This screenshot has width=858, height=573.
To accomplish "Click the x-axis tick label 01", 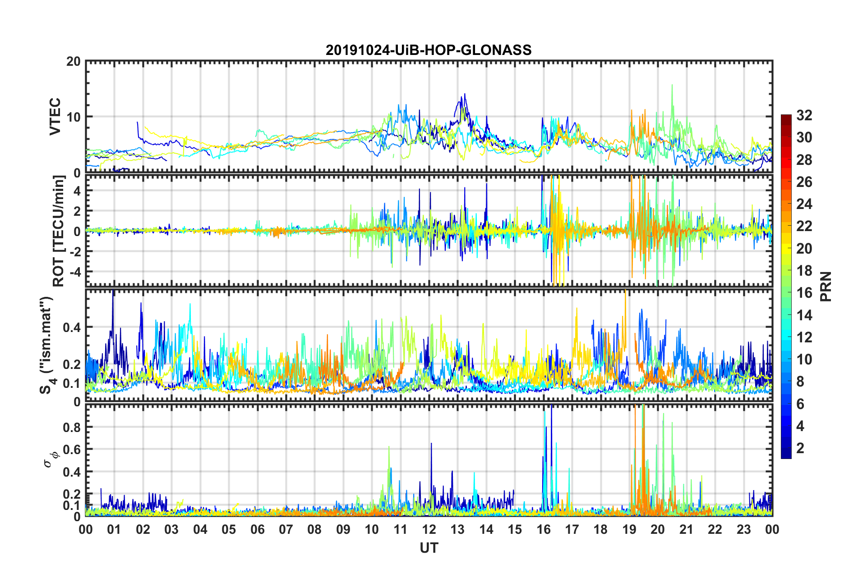I will (x=114, y=529).
